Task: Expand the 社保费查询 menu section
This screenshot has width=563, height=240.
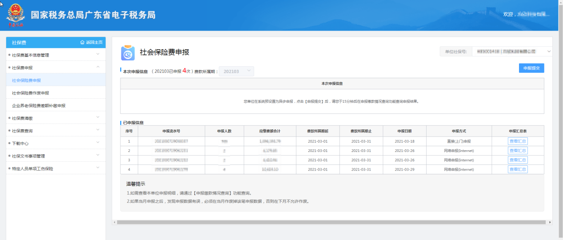Action: coord(98,131)
